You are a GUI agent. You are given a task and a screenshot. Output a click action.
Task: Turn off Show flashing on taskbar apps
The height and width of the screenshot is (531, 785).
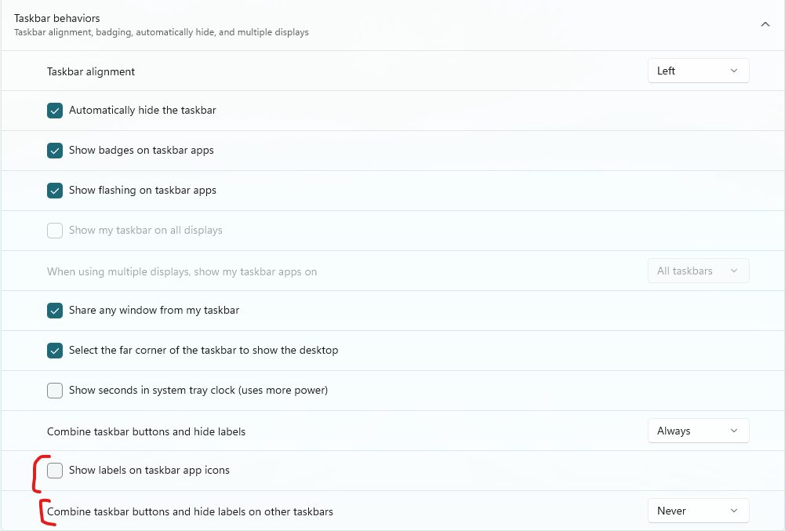coord(55,191)
